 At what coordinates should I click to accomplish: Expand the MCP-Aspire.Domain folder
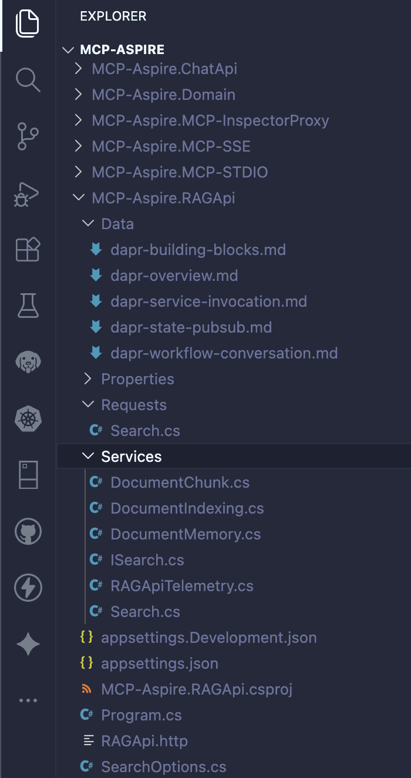(x=78, y=95)
